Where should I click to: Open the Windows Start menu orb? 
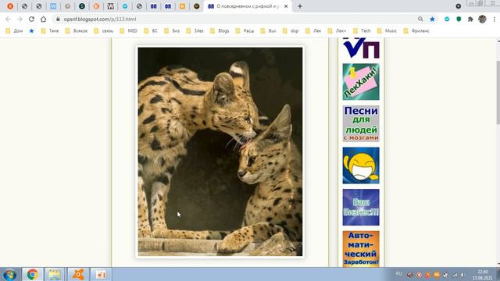10,274
